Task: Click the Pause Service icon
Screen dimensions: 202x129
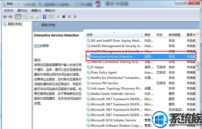Action: tap(70, 17)
